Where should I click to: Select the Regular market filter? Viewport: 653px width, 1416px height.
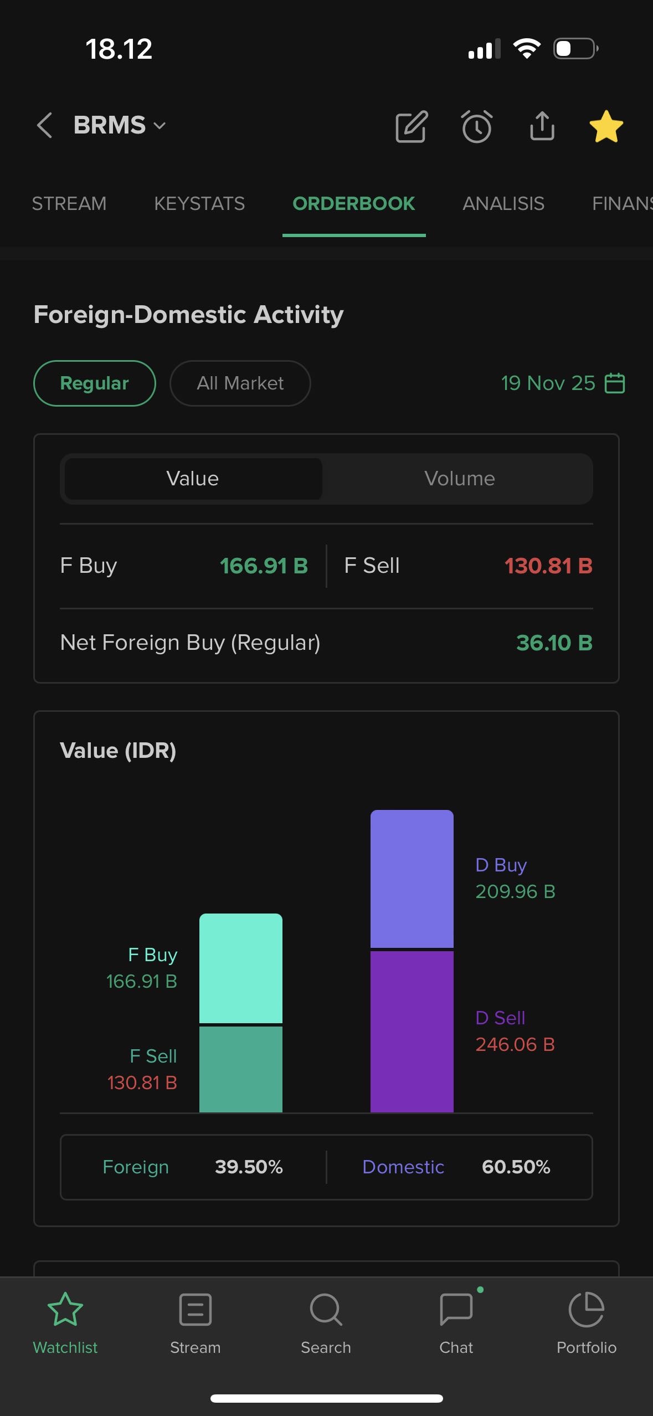pyautogui.click(x=95, y=383)
